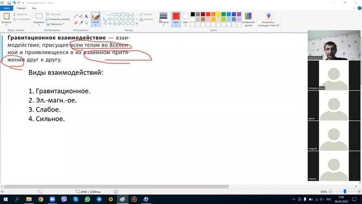Click the Brushes tool icon

[96, 16]
